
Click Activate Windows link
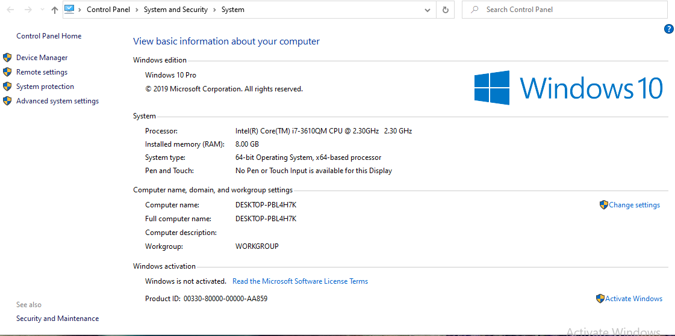(x=633, y=299)
